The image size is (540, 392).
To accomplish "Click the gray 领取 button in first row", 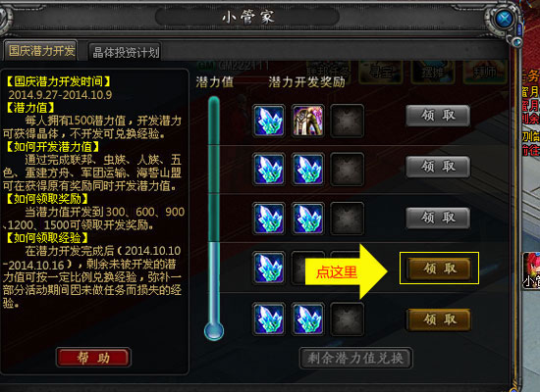I will coord(438,116).
